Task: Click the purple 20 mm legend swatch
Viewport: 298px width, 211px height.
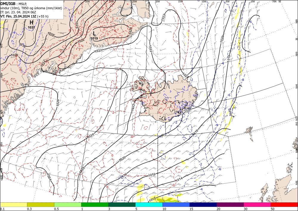Action: [x=230, y=204]
